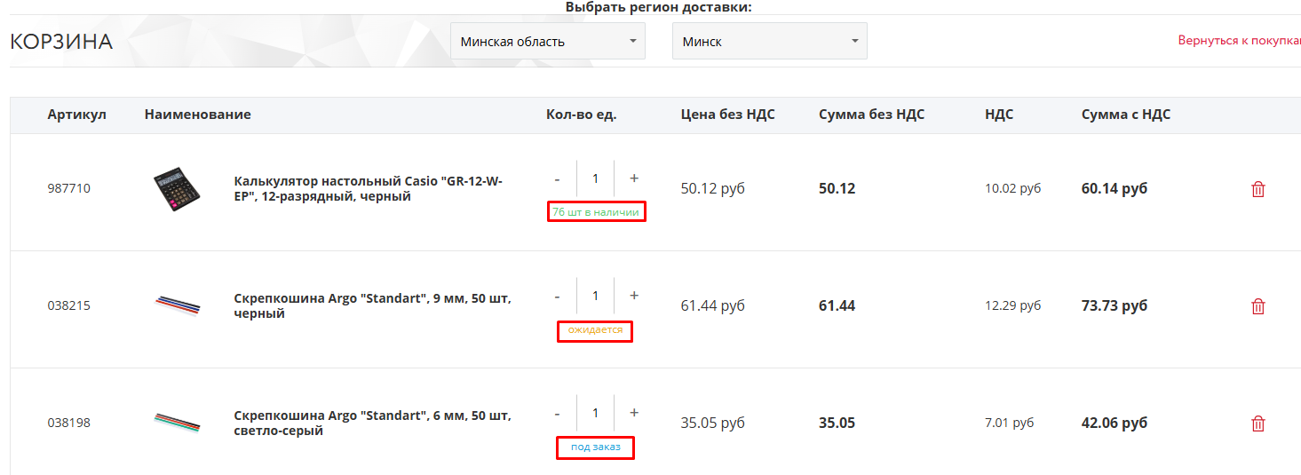Increase quantity of Argo 6 mm binder
This screenshot has width=1301, height=475.
point(634,413)
